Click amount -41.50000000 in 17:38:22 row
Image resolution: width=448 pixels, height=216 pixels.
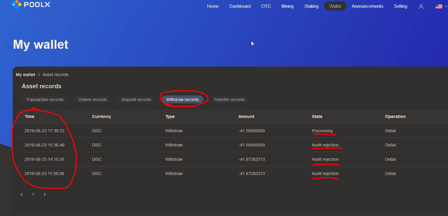pos(252,131)
